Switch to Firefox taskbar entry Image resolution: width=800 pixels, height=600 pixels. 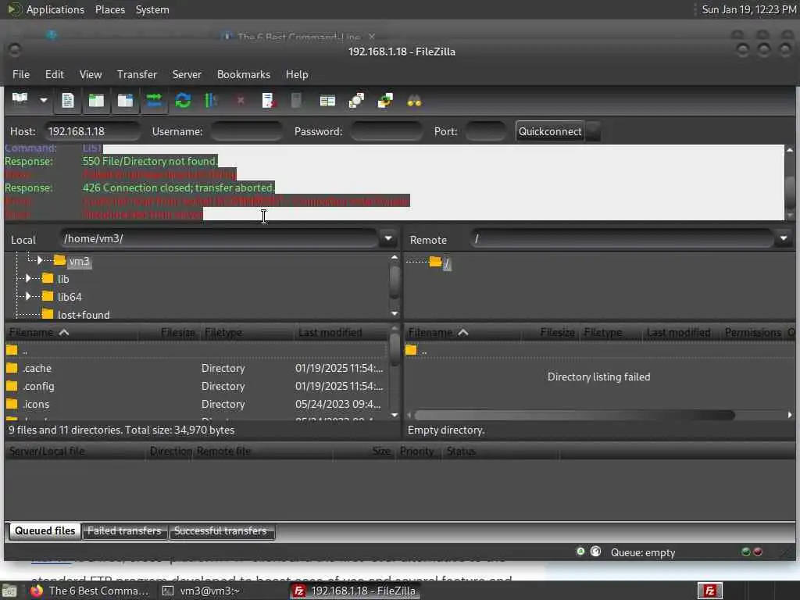pos(89,591)
